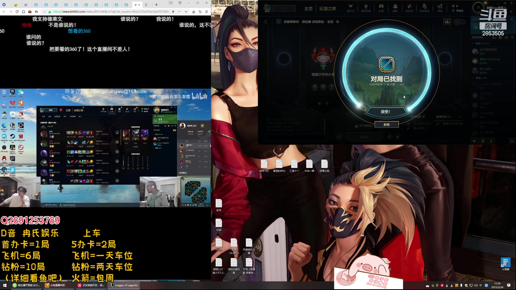Viewport: 516px width, 290px height.
Task: Open the browser skin shirt icon
Action: pos(180,3)
